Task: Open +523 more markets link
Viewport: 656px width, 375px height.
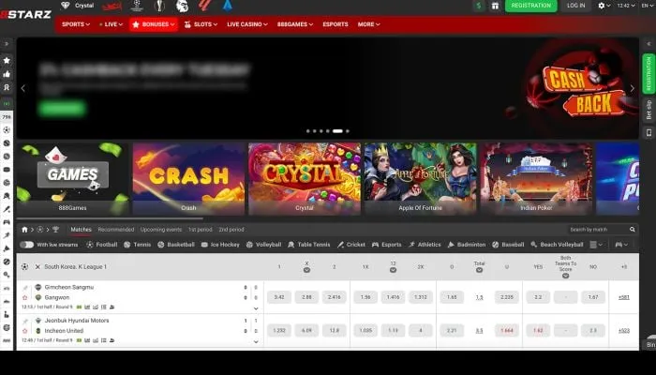Action: (x=624, y=331)
